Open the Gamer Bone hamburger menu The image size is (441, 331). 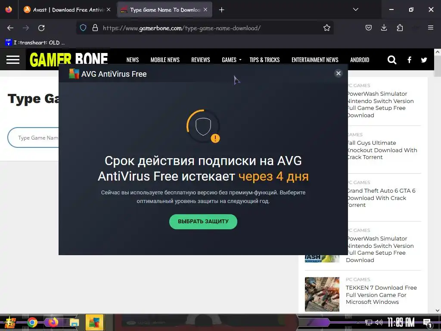[13, 59]
